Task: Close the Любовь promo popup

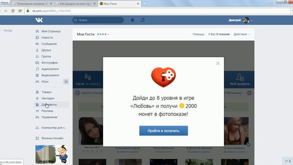Action: [218, 63]
